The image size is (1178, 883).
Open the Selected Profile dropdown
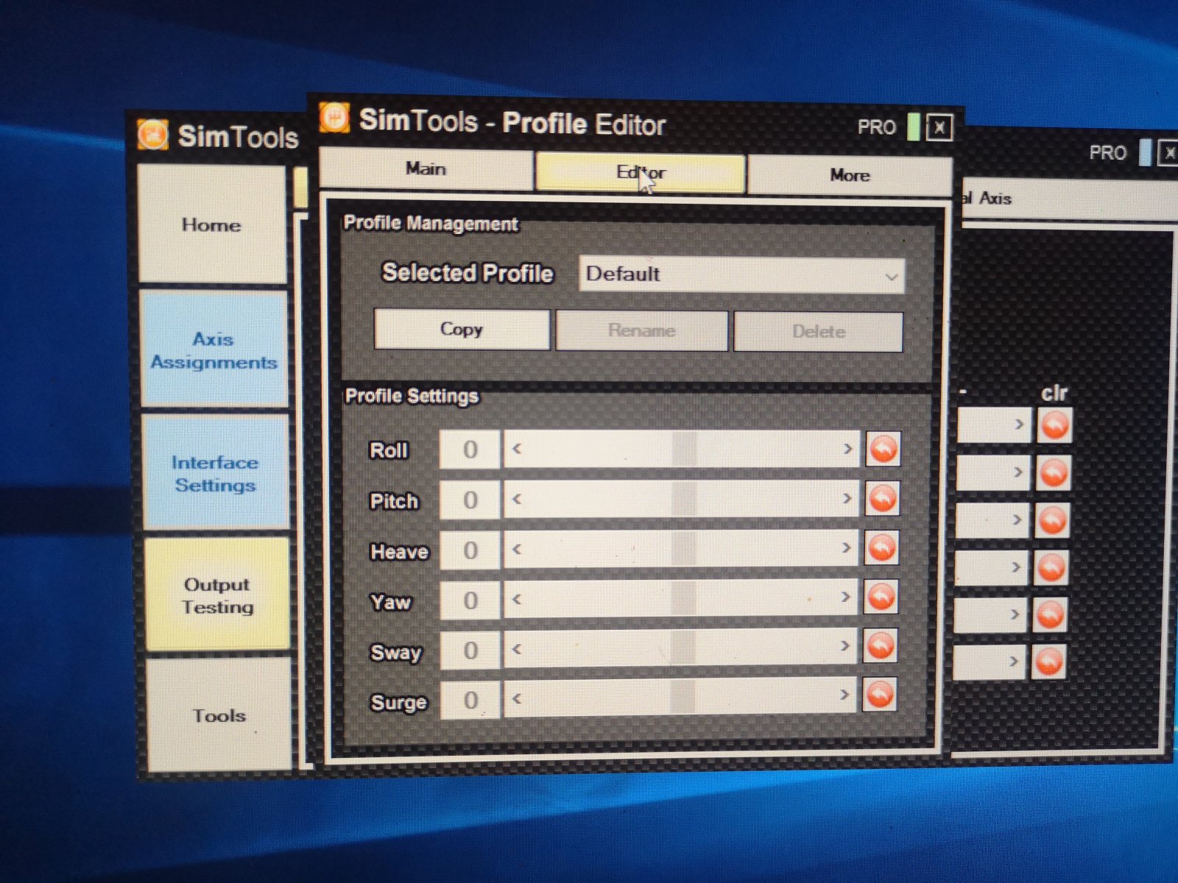point(741,274)
